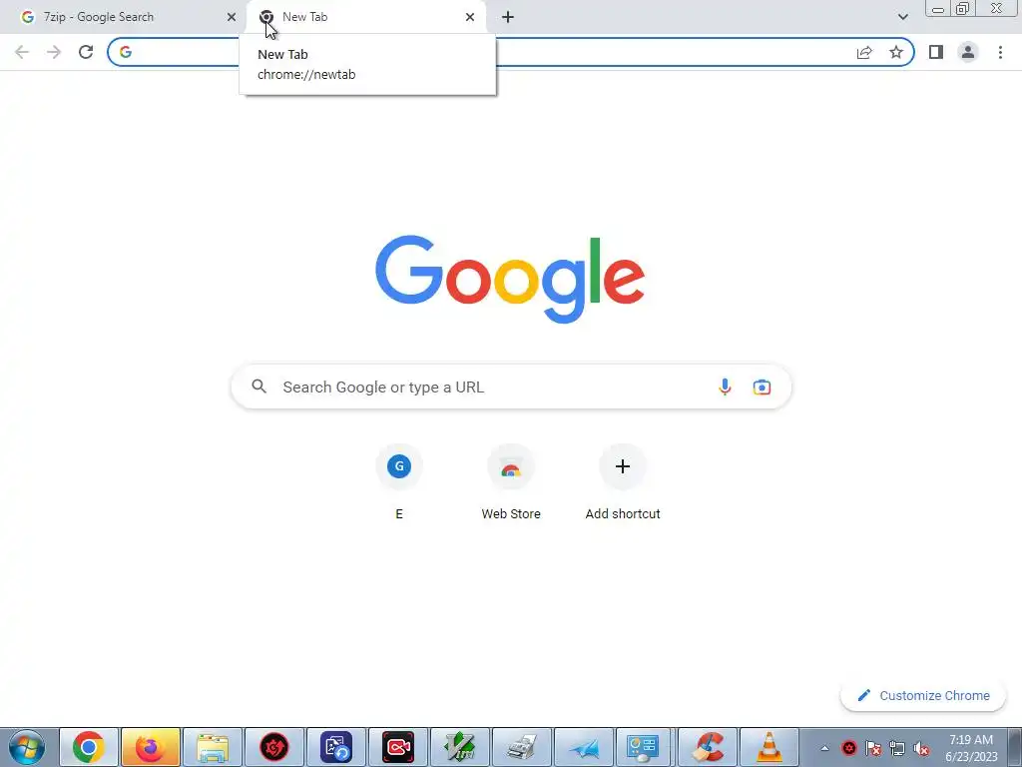Launch Vim from the taskbar
The width and height of the screenshot is (1022, 767).
[x=460, y=747]
